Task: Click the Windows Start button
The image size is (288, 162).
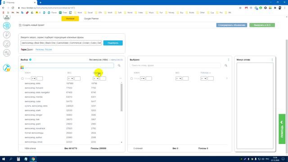Action: tap(4, 159)
